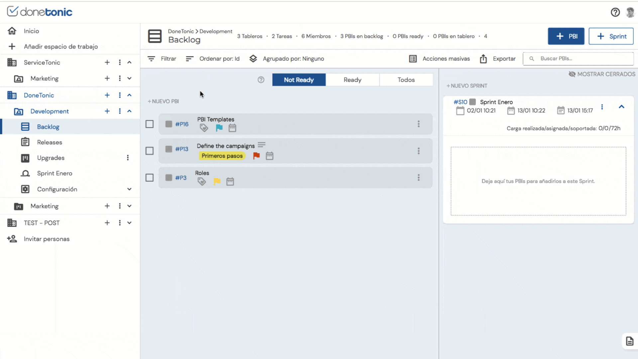Tick checkbox for PBI #P3
The image size is (638, 359).
click(150, 178)
